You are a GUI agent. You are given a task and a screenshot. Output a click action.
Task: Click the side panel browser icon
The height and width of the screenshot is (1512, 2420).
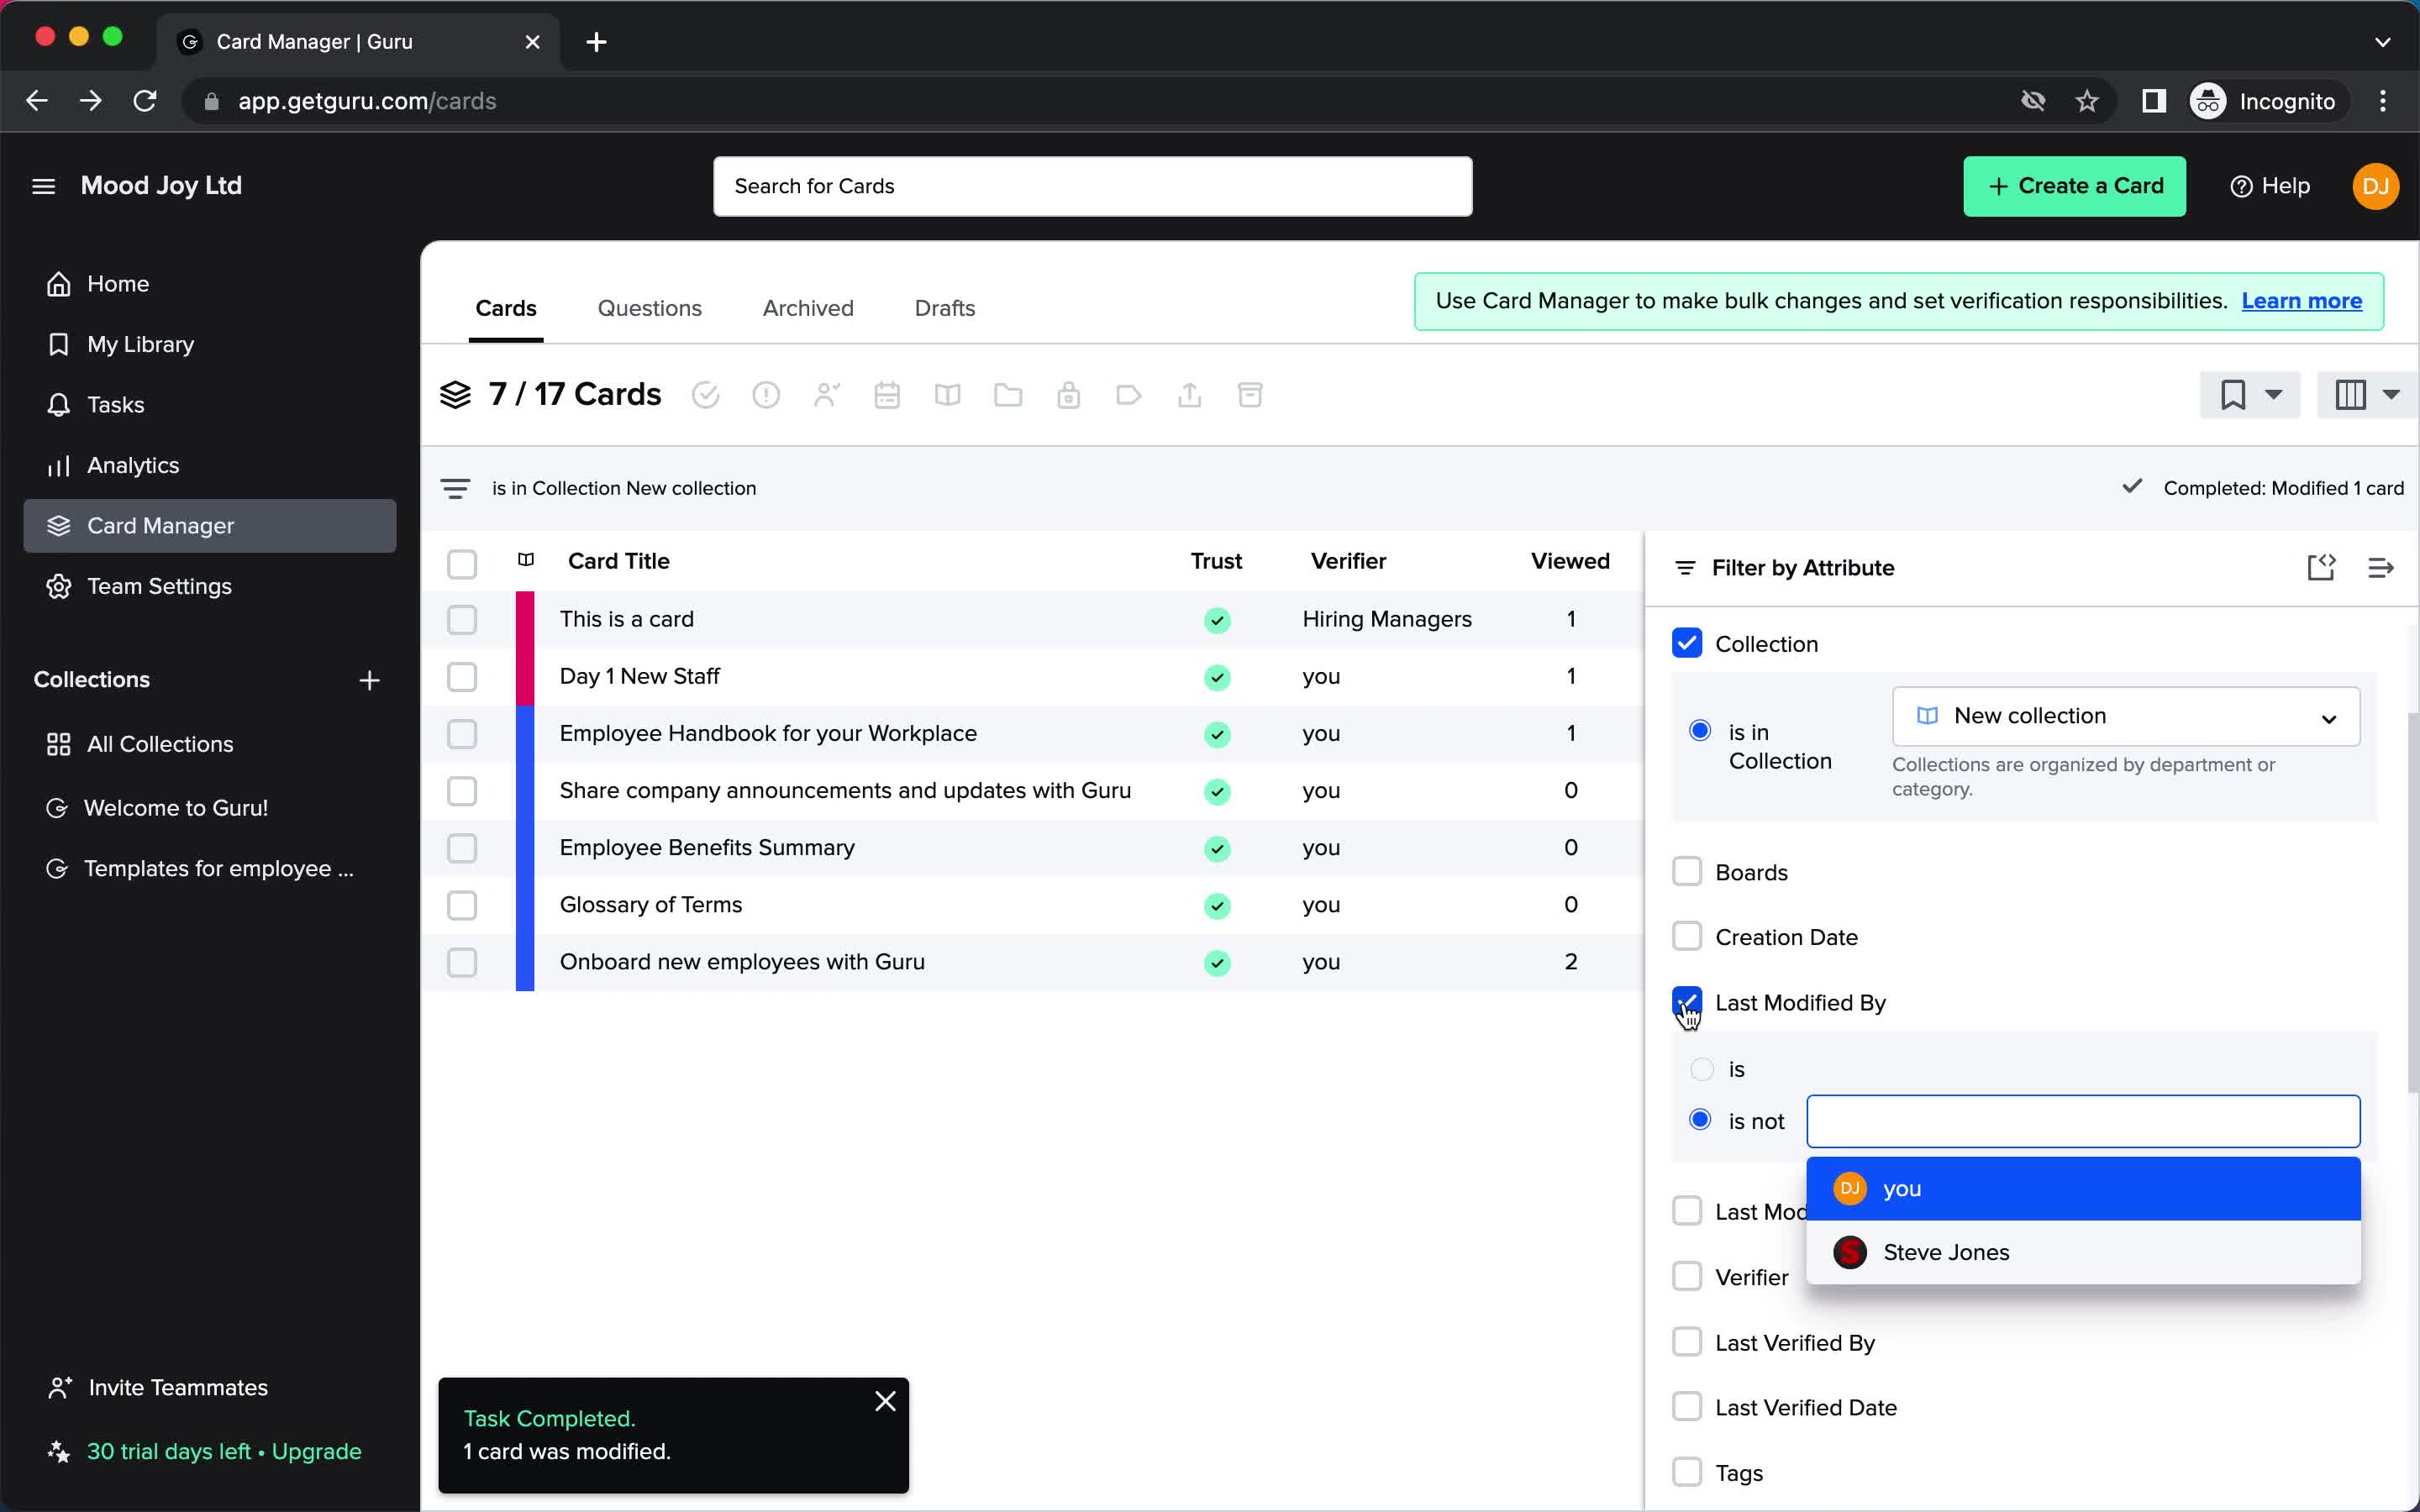coord(2154,101)
